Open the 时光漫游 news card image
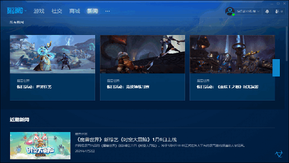This screenshot has height=163, width=289. tap(232, 54)
